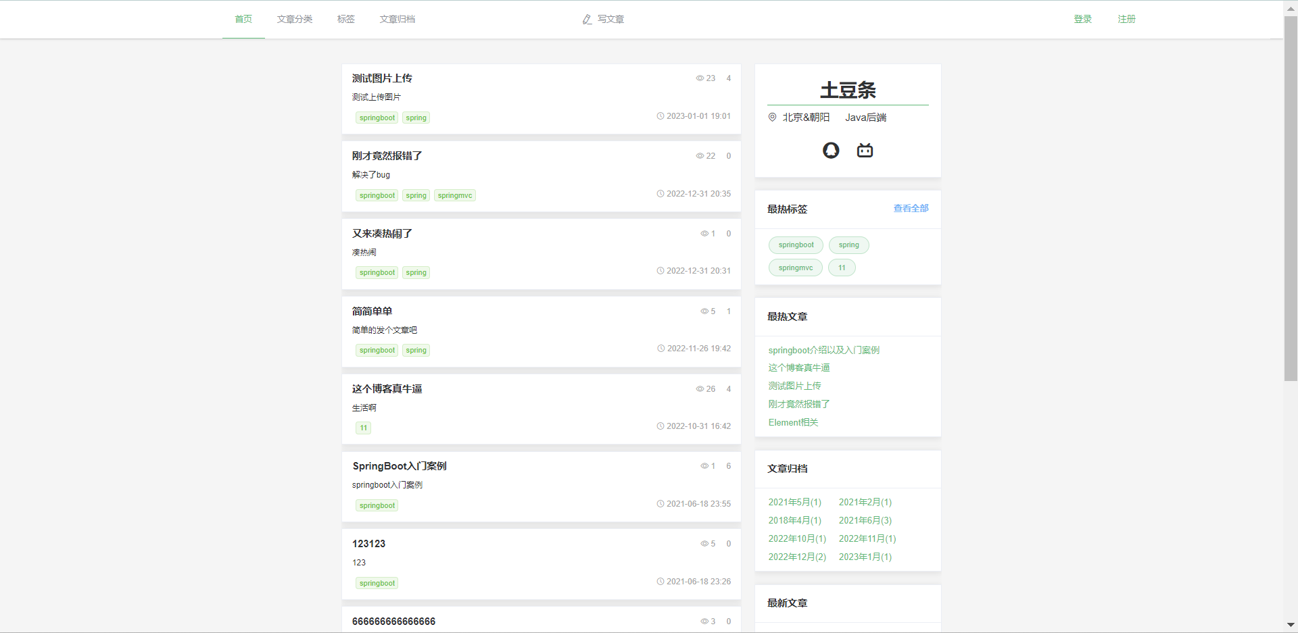Open article titled 刚才竟然报错了 in the list

(387, 156)
